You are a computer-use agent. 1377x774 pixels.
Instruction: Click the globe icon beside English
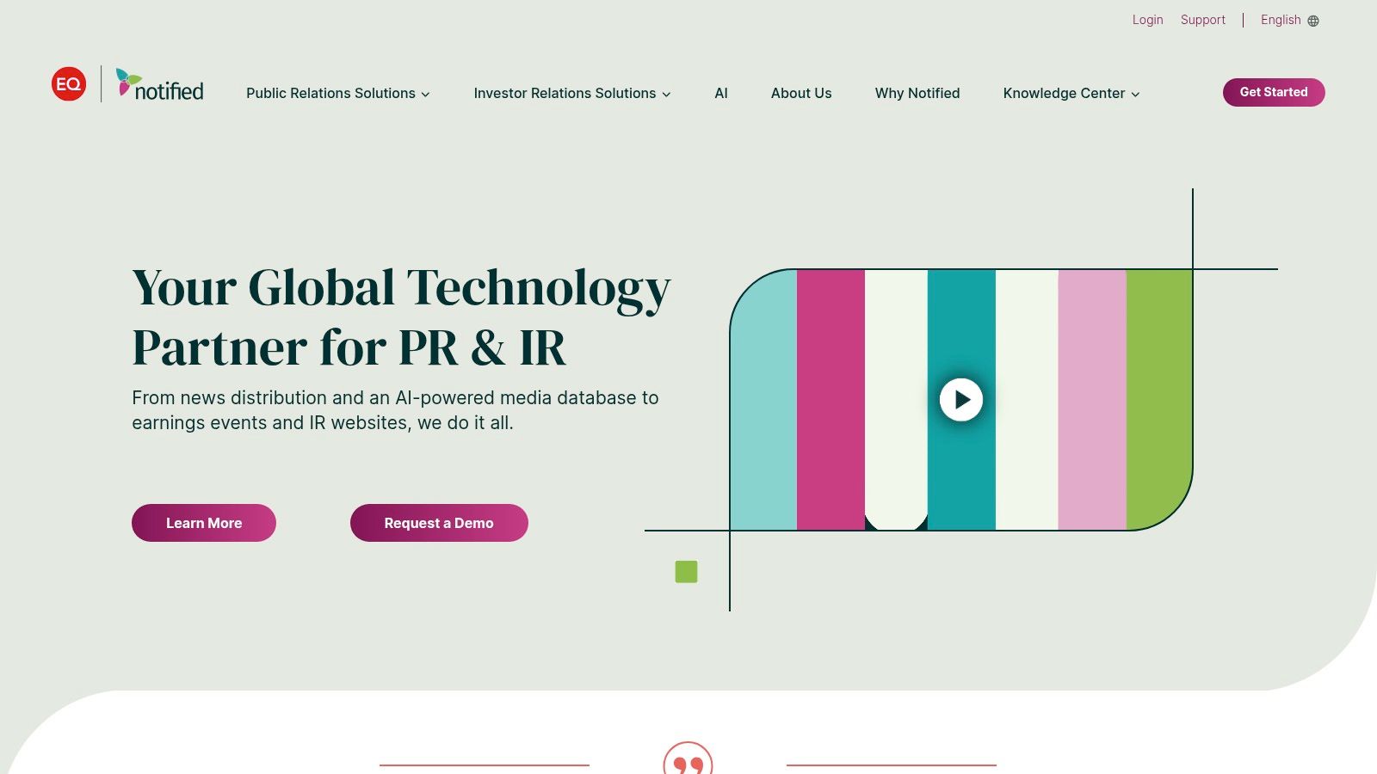point(1313,20)
